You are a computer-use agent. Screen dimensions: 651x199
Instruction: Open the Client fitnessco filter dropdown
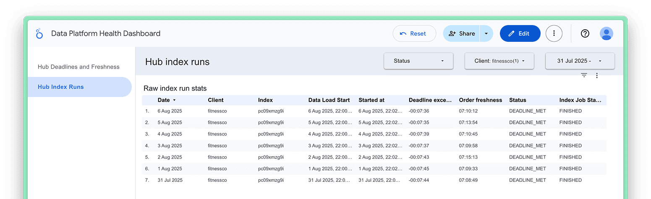click(x=499, y=61)
